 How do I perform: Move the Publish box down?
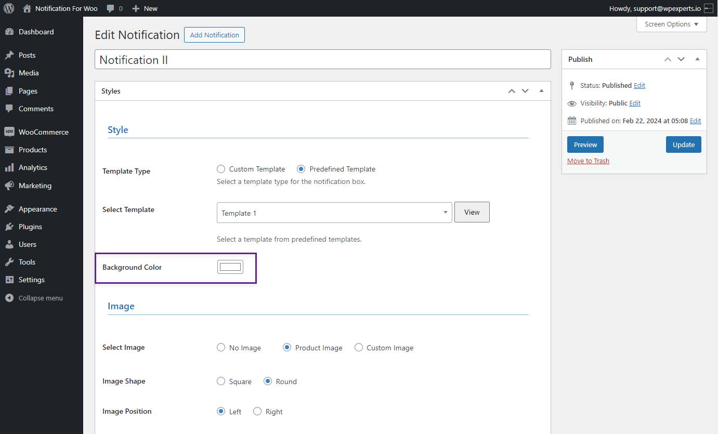tap(681, 59)
